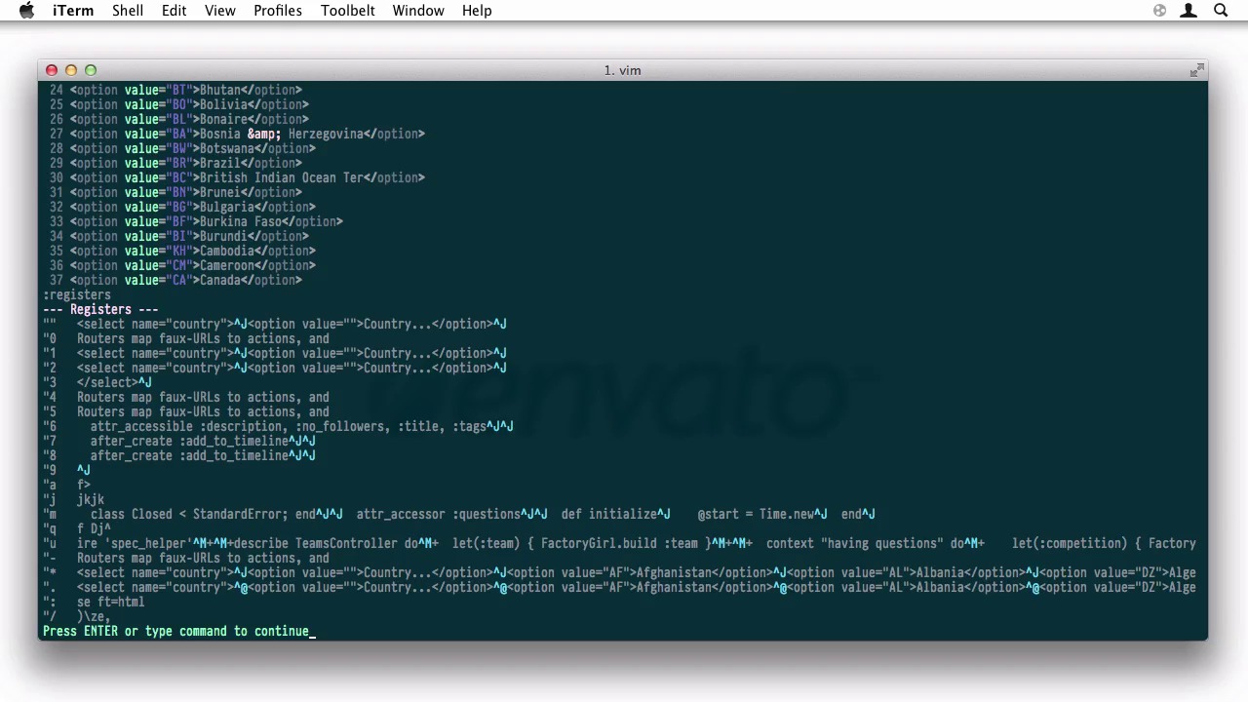Open the user account menu icon
The width and height of the screenshot is (1248, 702).
click(1189, 11)
